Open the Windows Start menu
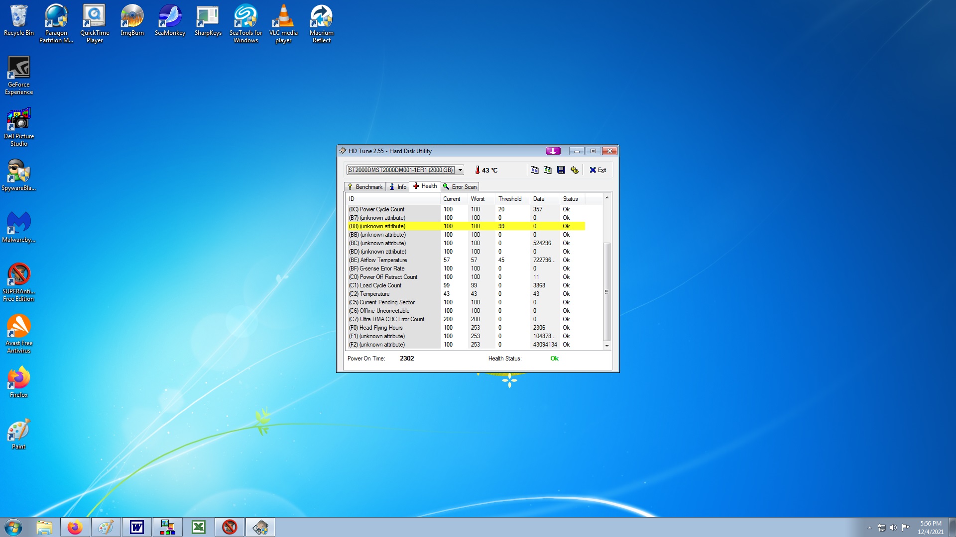 (x=13, y=527)
